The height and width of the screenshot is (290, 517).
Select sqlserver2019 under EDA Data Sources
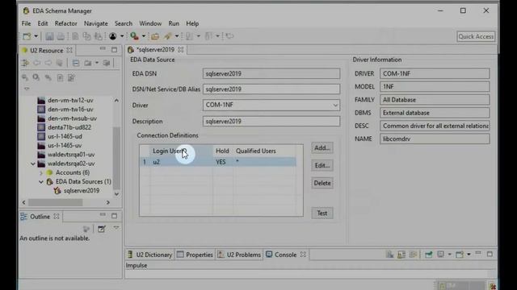(82, 191)
